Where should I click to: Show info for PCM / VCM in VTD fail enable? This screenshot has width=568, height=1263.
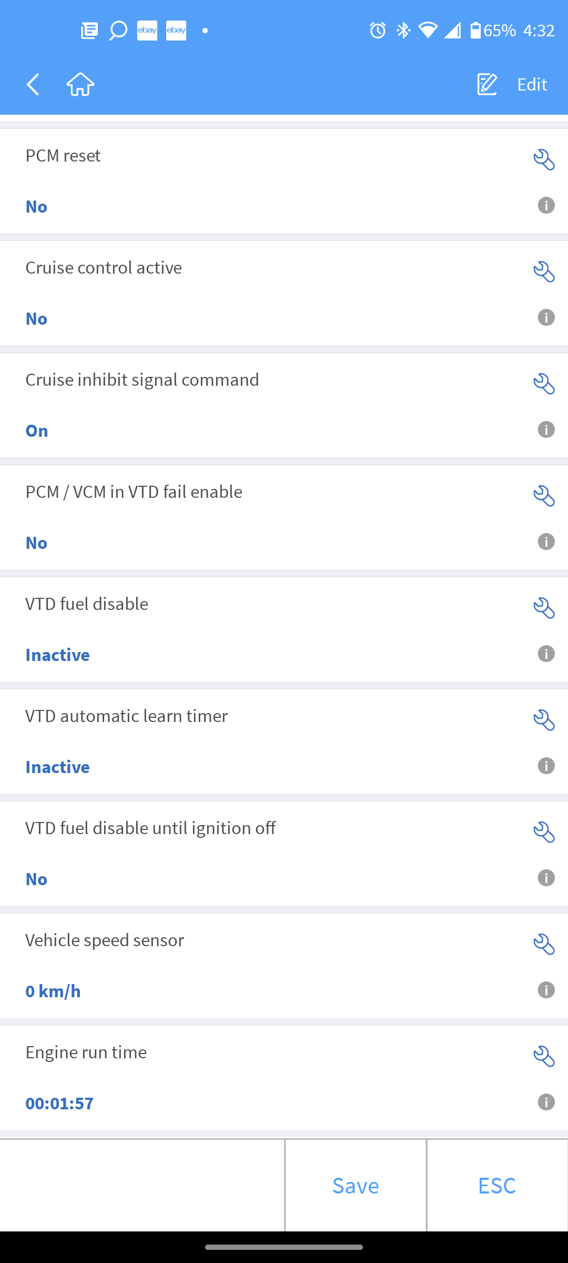pyautogui.click(x=546, y=542)
